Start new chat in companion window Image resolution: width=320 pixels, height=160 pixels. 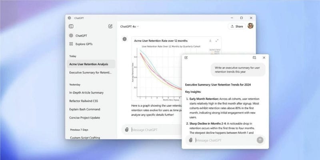pos(186,58)
